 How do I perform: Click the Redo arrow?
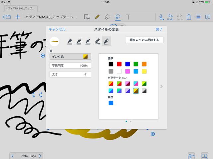(x=179, y=17)
